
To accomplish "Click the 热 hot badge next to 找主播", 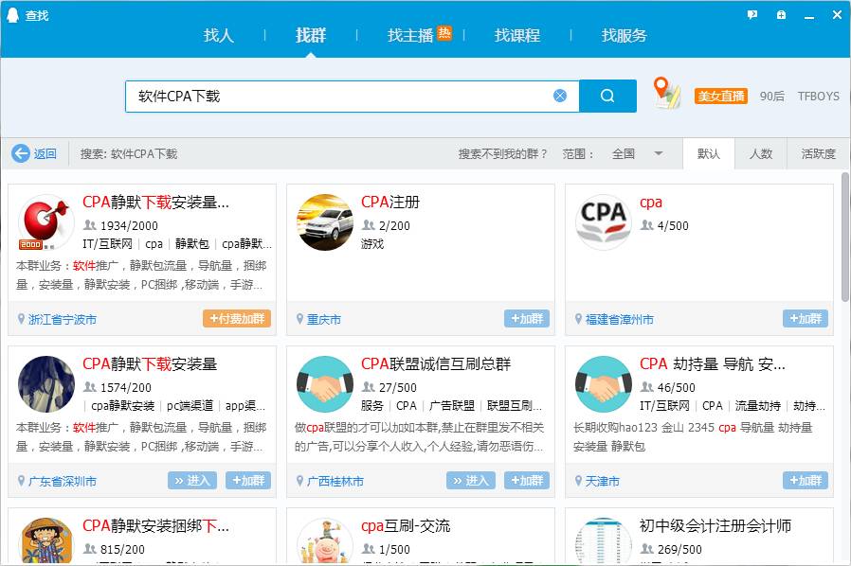I will click(444, 34).
